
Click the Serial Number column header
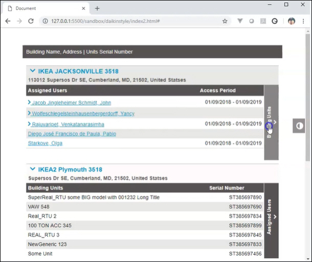227,188
